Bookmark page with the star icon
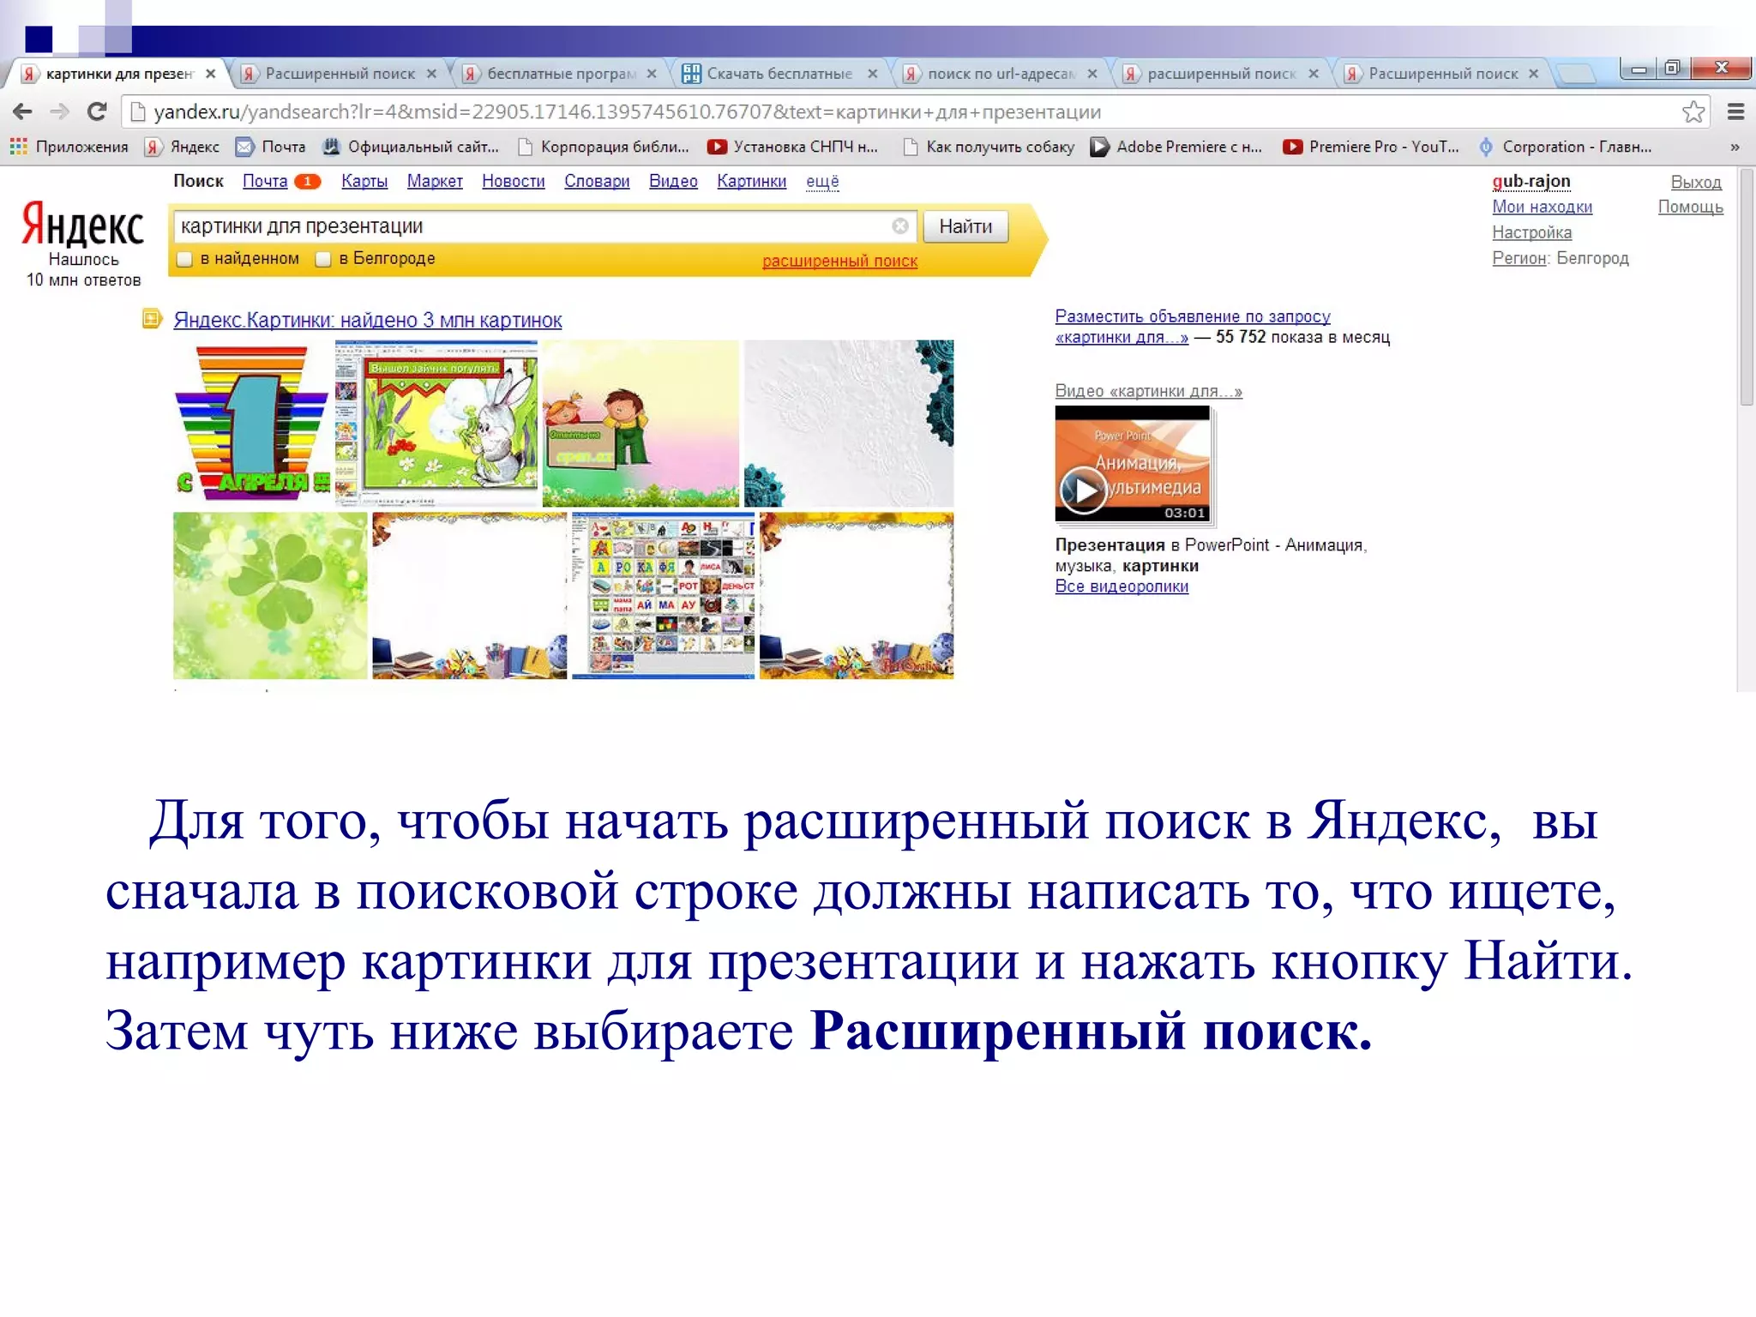The height and width of the screenshot is (1317, 1756). coord(1693,111)
